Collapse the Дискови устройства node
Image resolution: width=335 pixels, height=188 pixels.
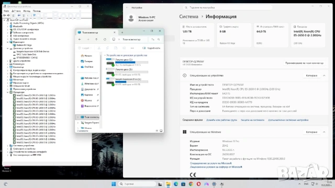(8, 49)
